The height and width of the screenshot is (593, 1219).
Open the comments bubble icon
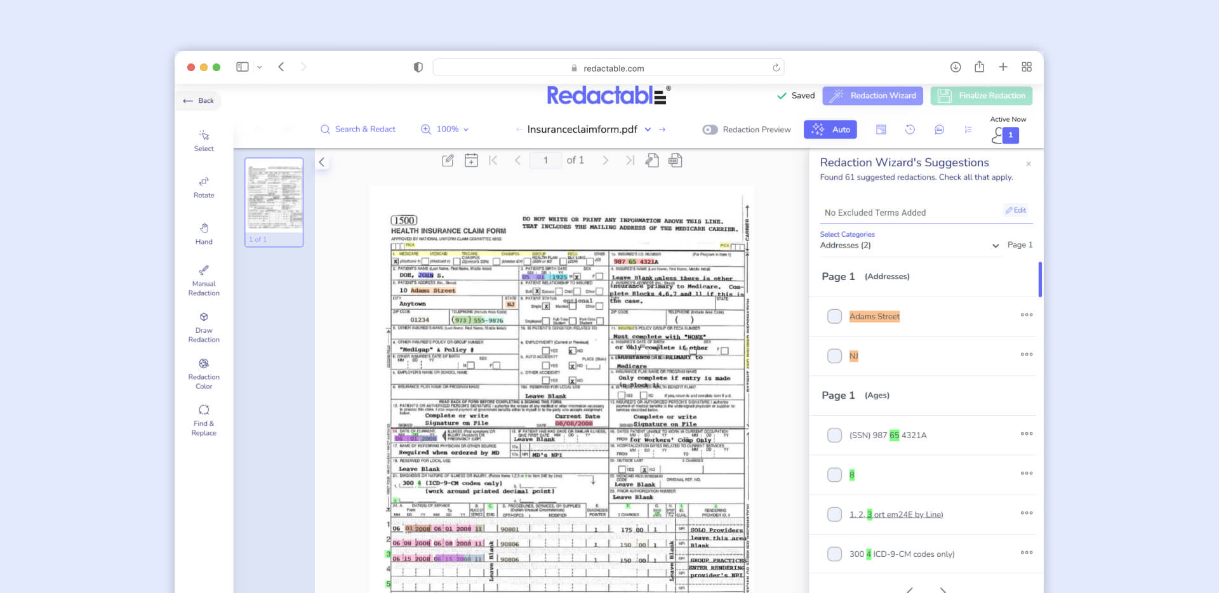tap(939, 130)
